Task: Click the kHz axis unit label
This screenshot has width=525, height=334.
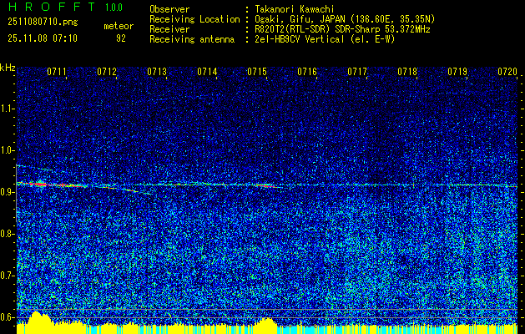Action: 8,68
